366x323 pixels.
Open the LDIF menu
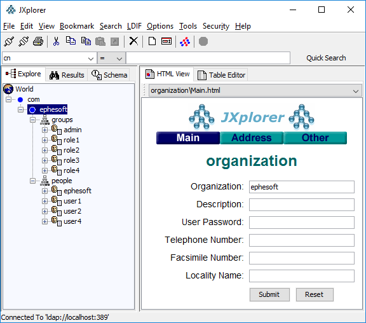134,26
